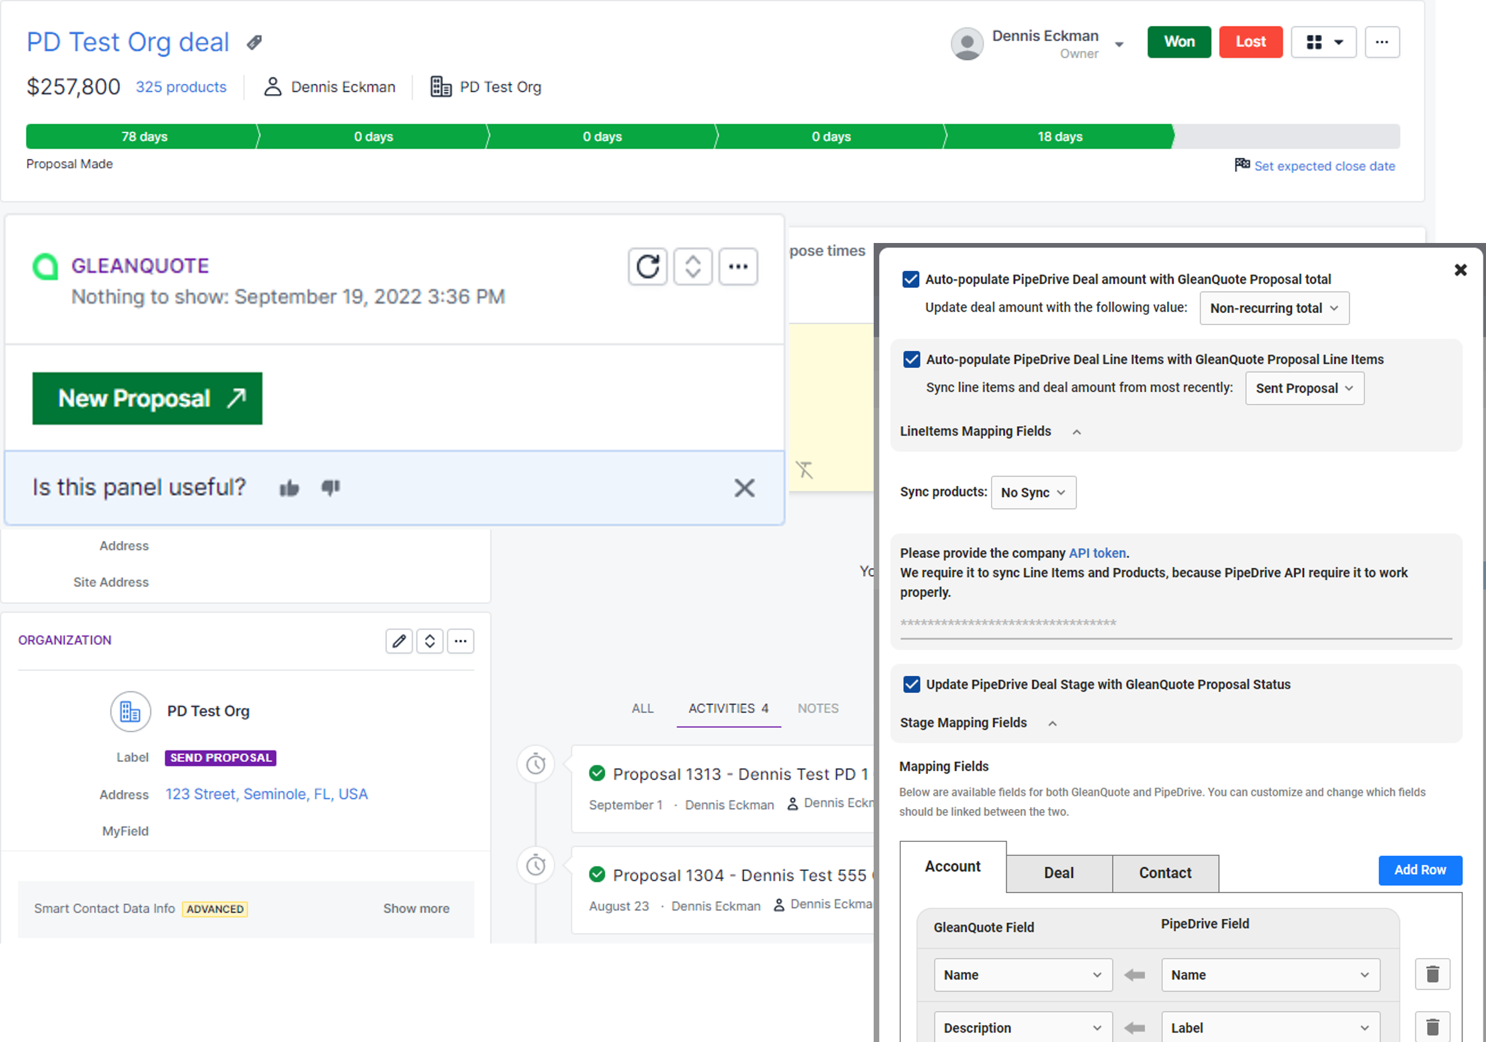Click the building icon next to PD Test Org
Image resolution: width=1486 pixels, height=1042 pixels.
[x=441, y=86]
